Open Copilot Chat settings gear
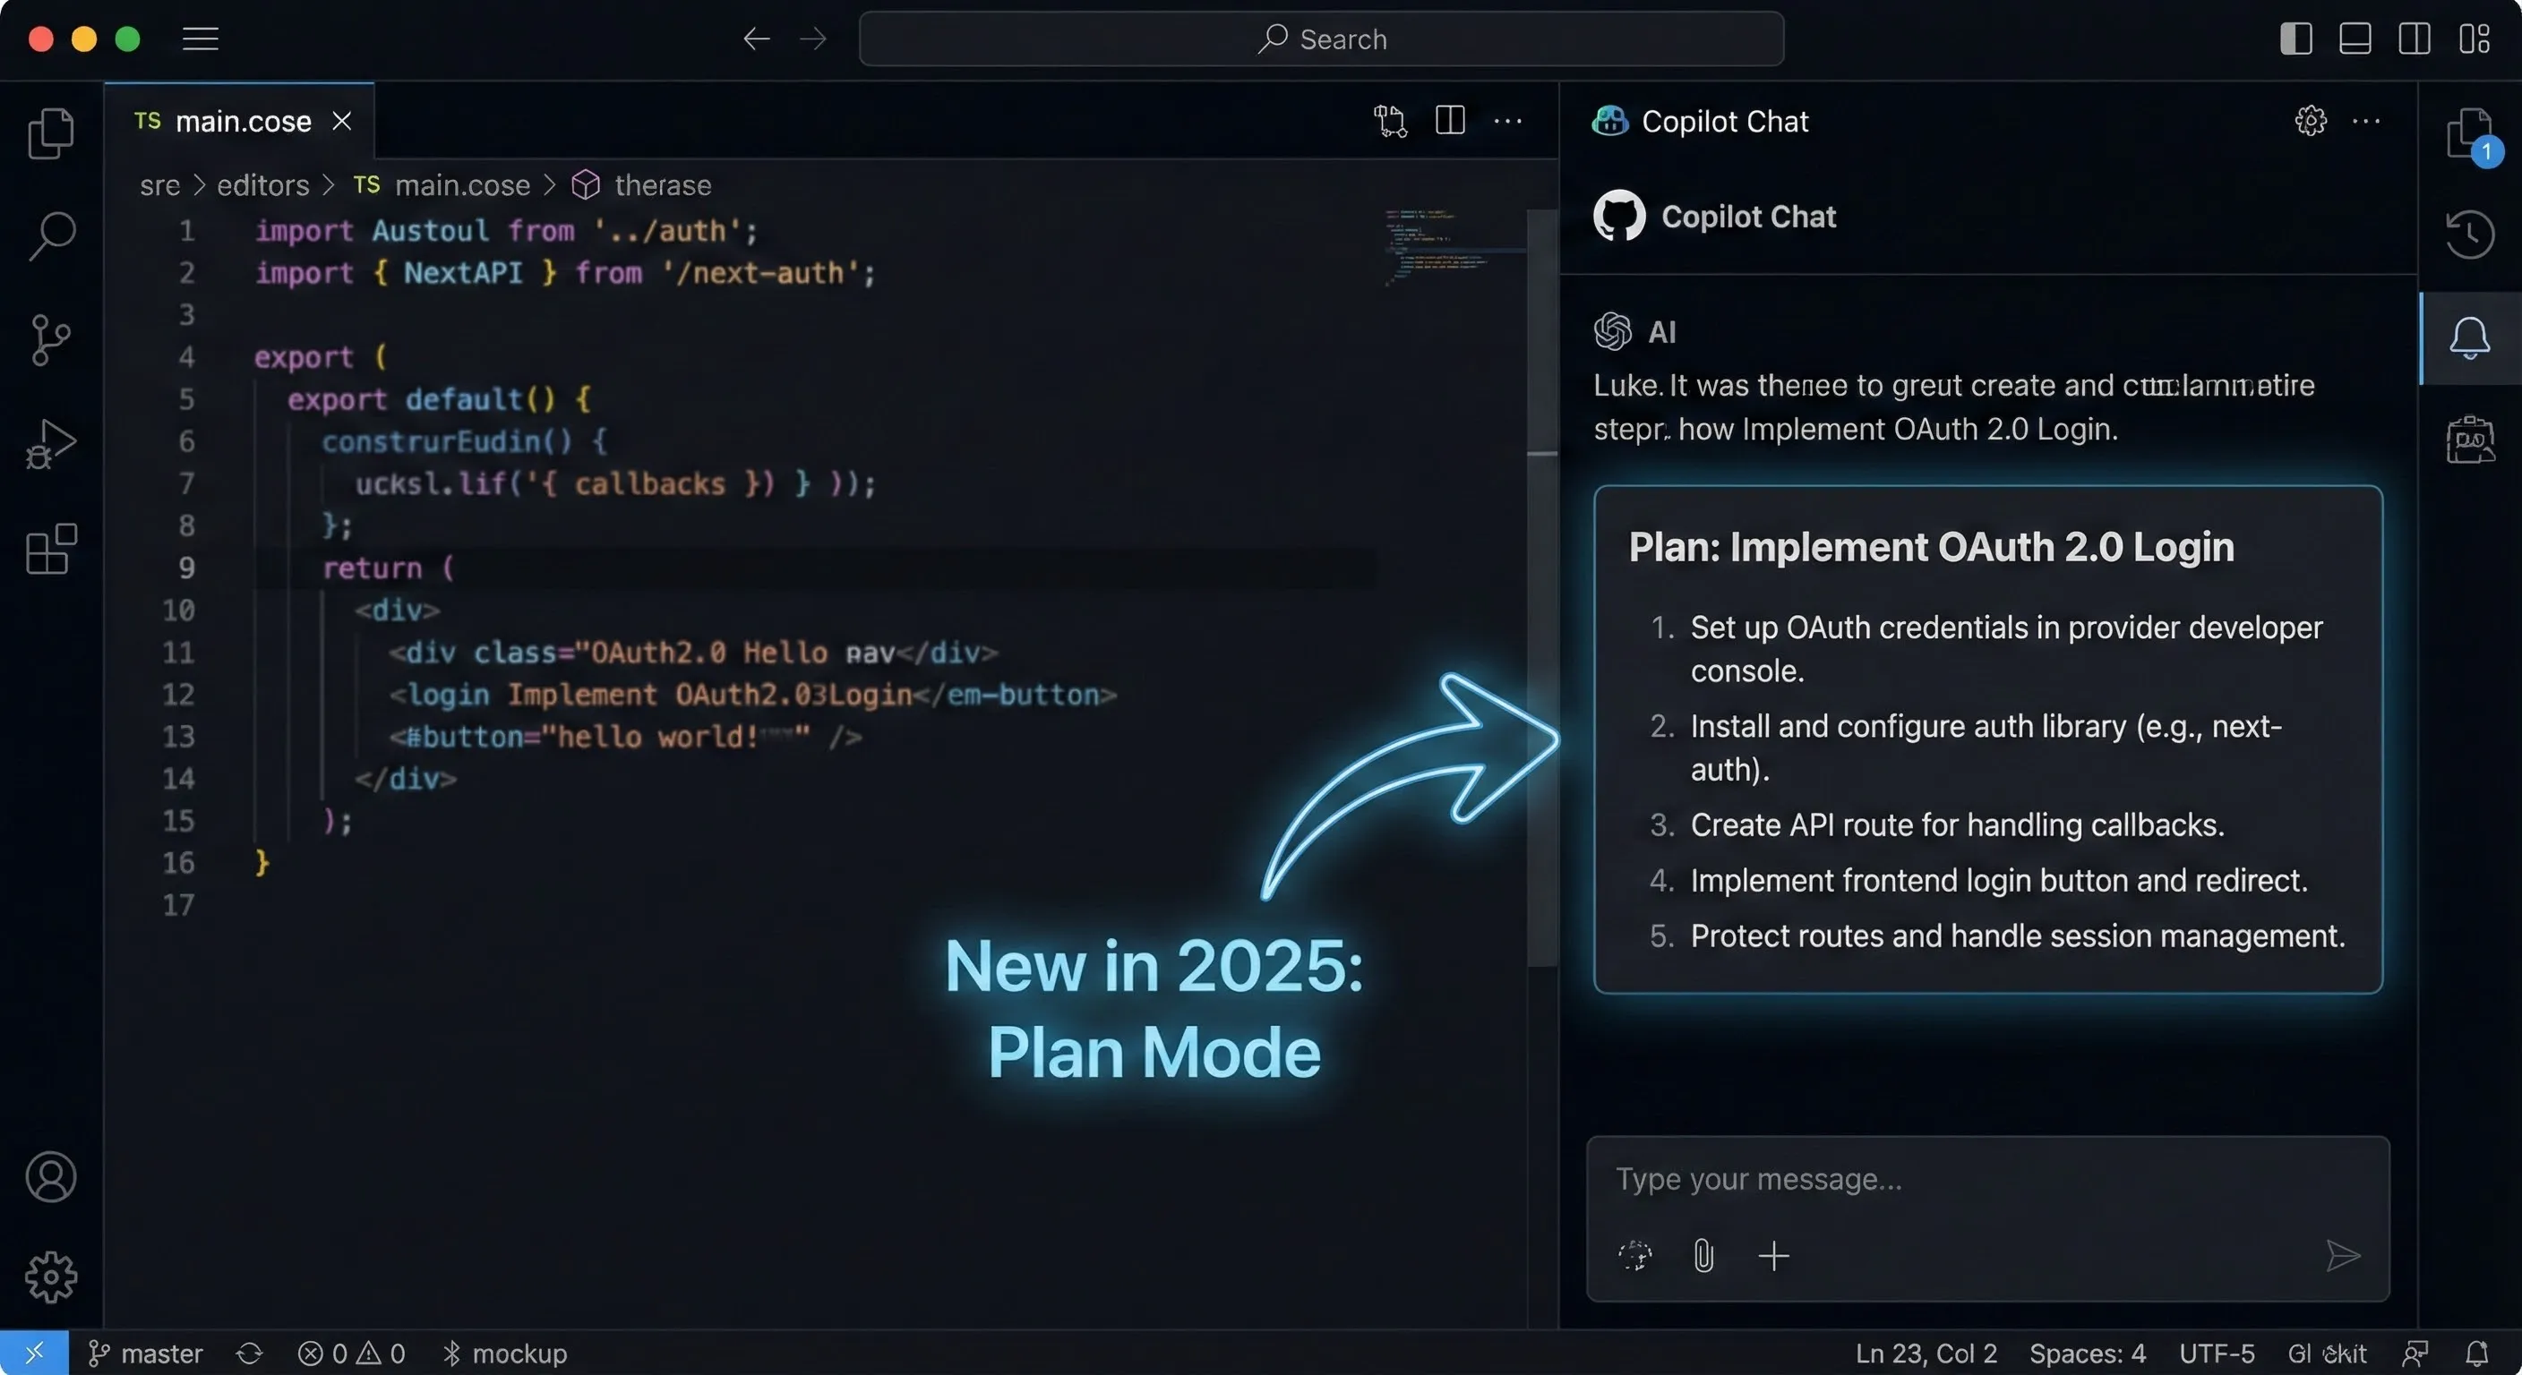 (2311, 120)
